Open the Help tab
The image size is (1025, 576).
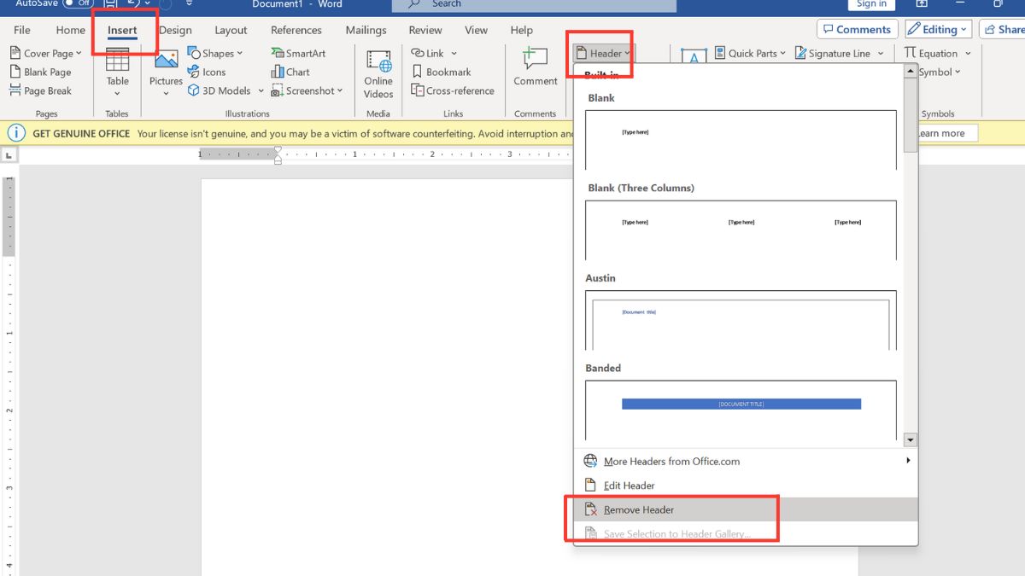[x=521, y=30]
